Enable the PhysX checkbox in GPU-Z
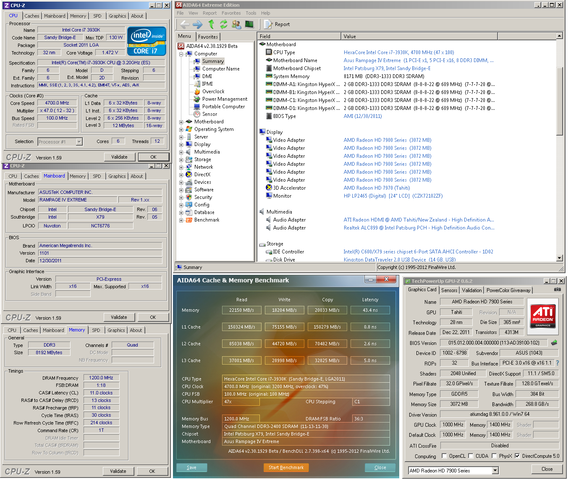The image size is (568, 480). 494,456
